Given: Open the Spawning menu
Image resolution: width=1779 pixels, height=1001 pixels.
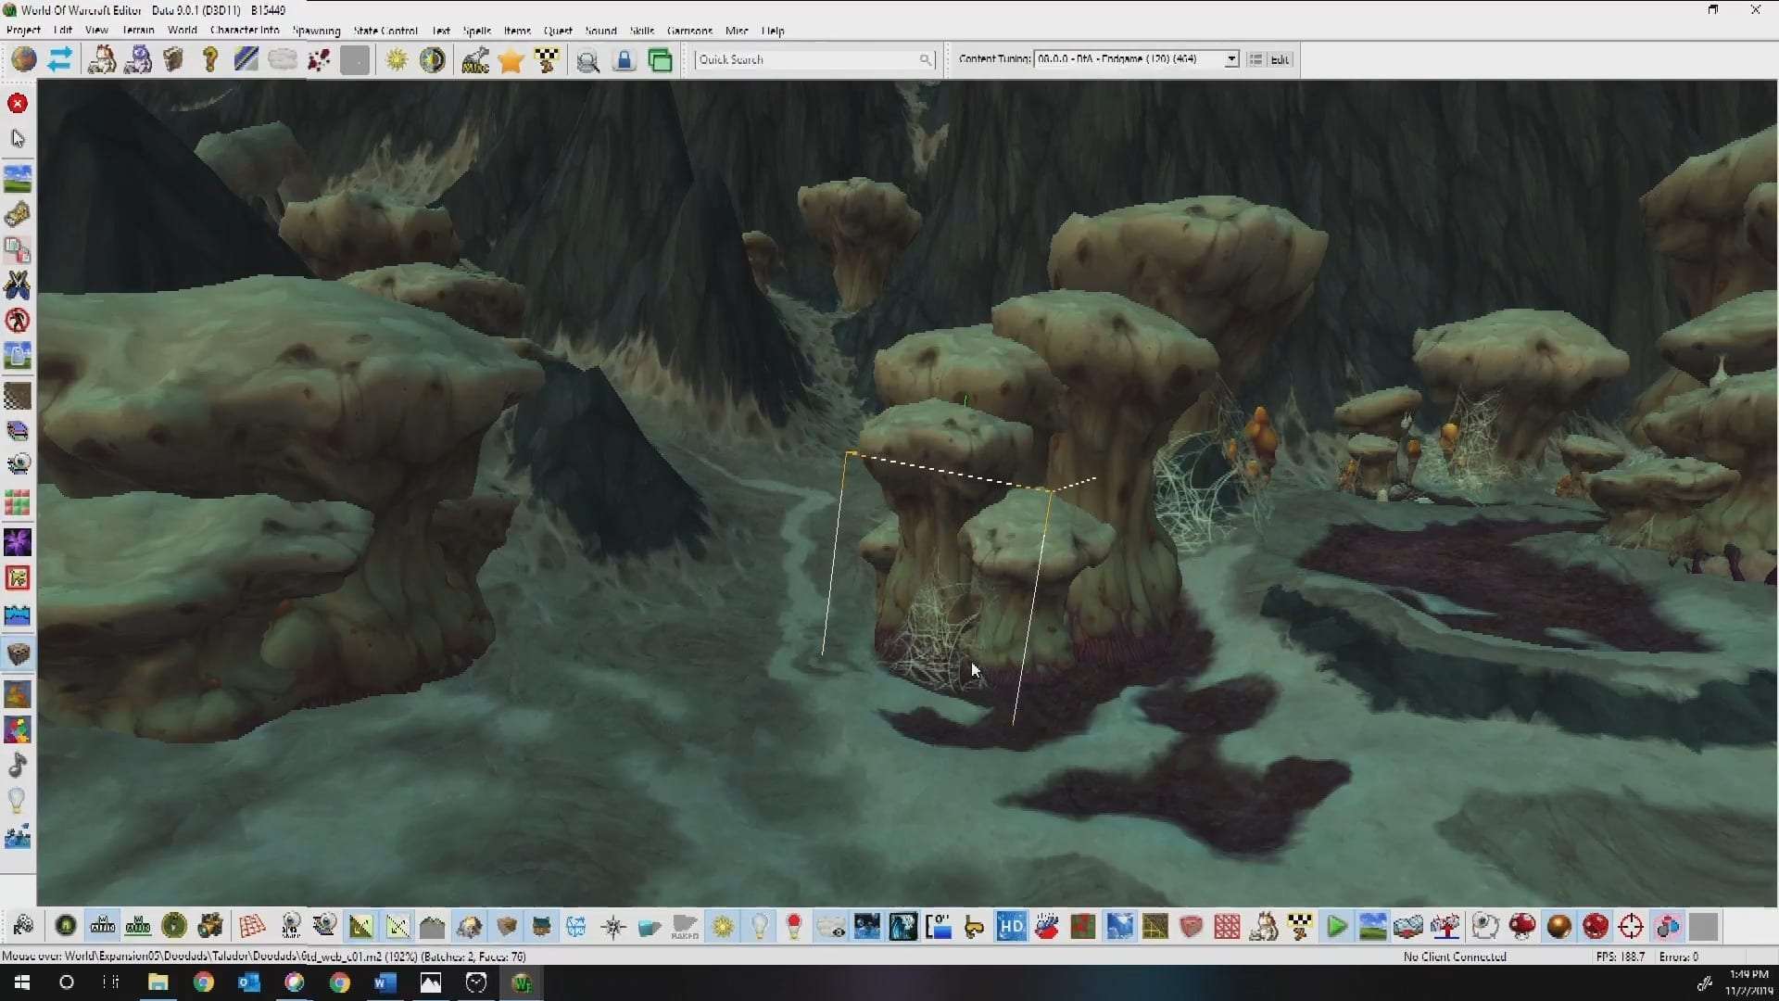Looking at the screenshot, I should point(316,31).
